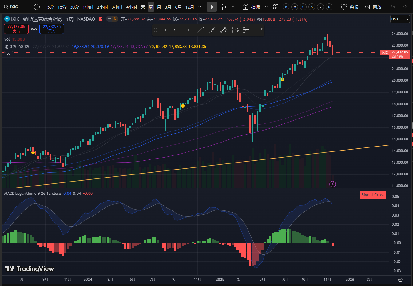Select the horizontal lines drawing tool
413x286 pixels.
259,30
